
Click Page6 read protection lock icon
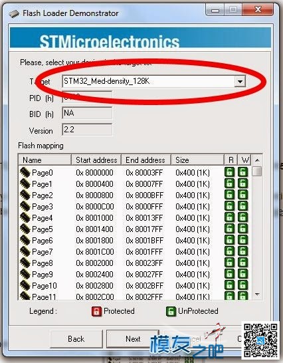pos(230,240)
